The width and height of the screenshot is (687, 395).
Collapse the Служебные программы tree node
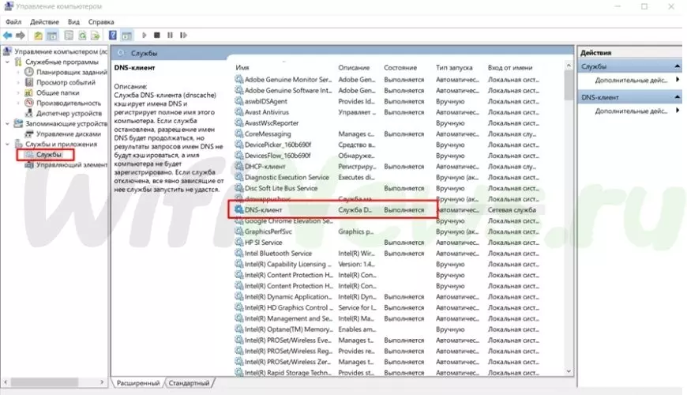pos(9,62)
